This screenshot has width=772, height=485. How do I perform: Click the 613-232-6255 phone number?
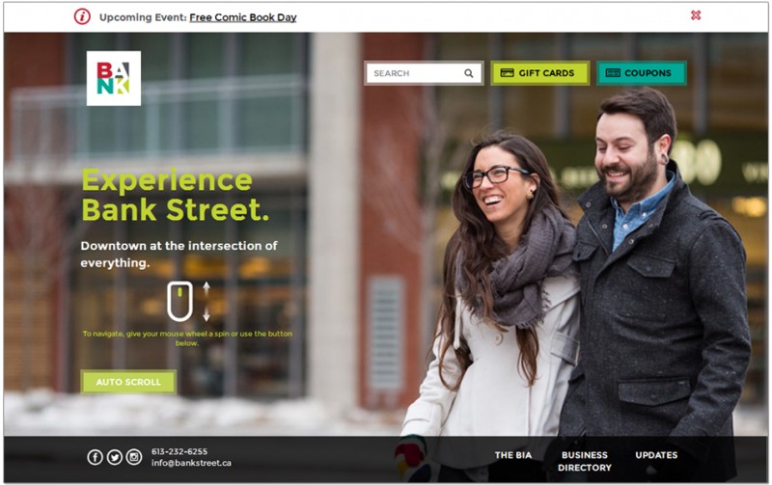(x=179, y=451)
